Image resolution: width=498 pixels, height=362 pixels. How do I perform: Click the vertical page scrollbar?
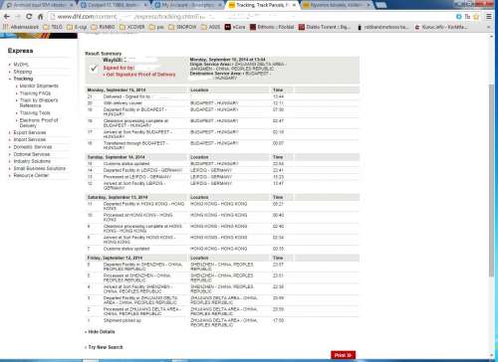tap(492, 181)
